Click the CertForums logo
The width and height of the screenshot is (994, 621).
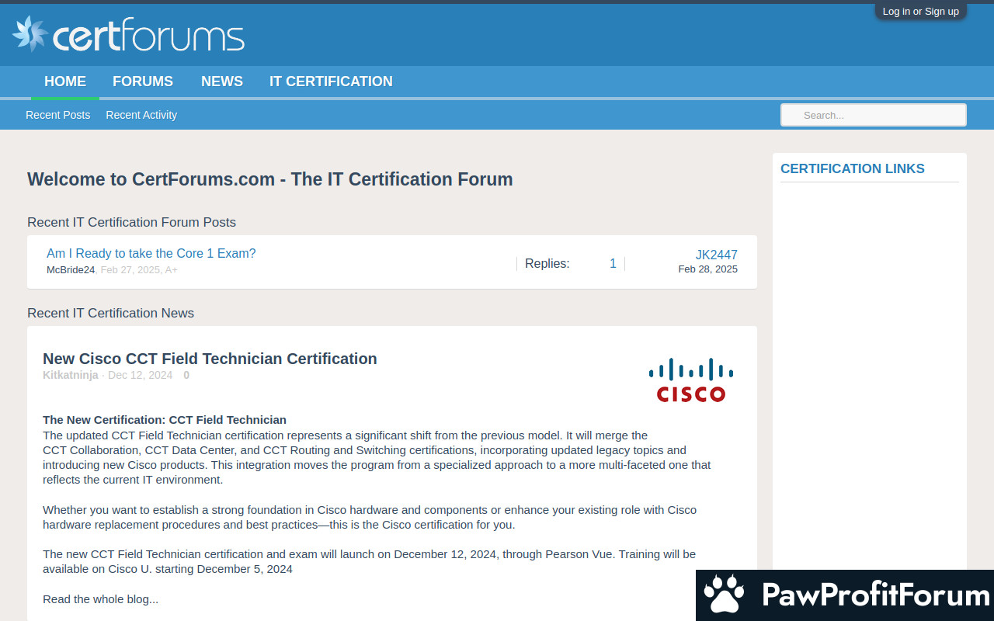point(129,35)
